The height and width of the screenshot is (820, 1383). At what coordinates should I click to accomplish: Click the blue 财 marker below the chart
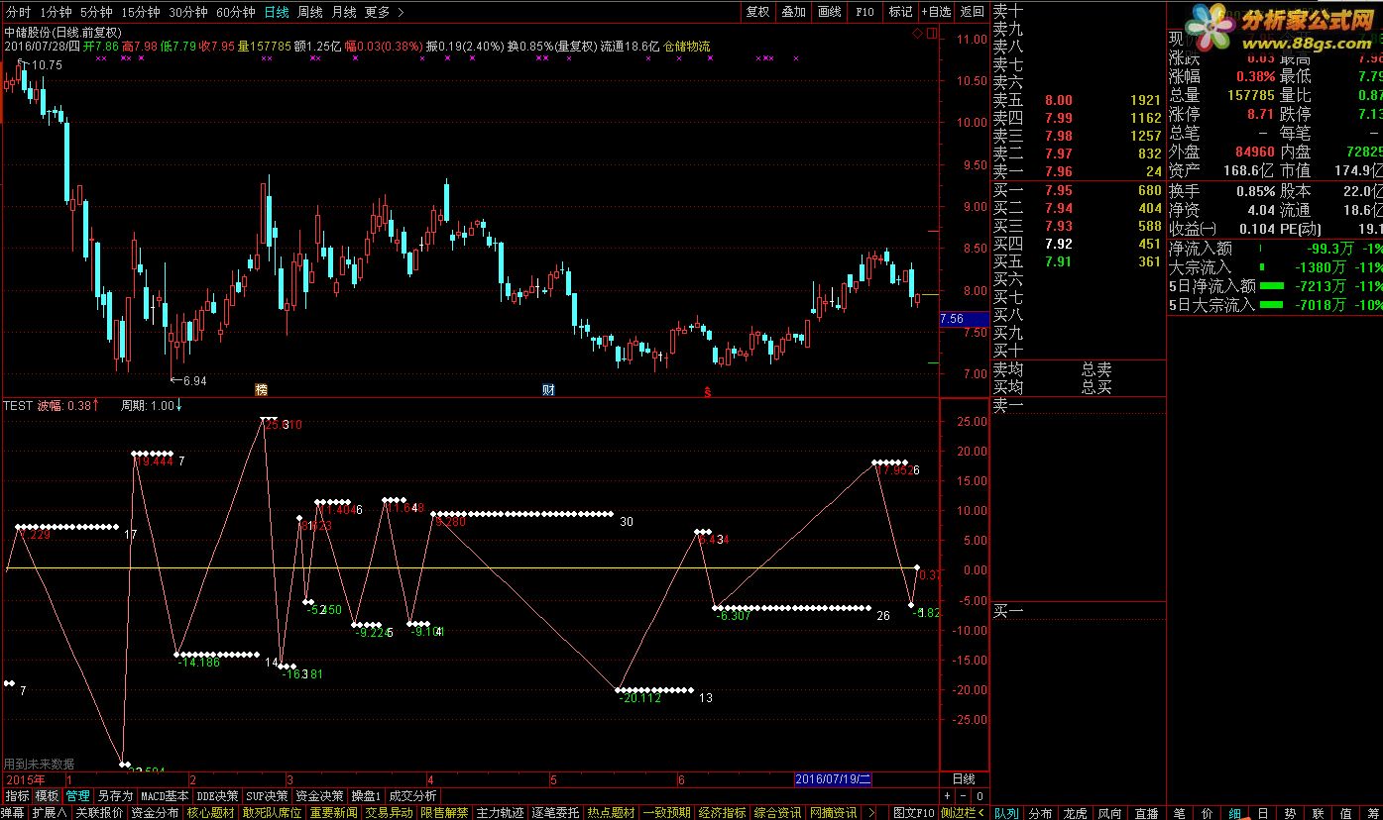(x=547, y=389)
